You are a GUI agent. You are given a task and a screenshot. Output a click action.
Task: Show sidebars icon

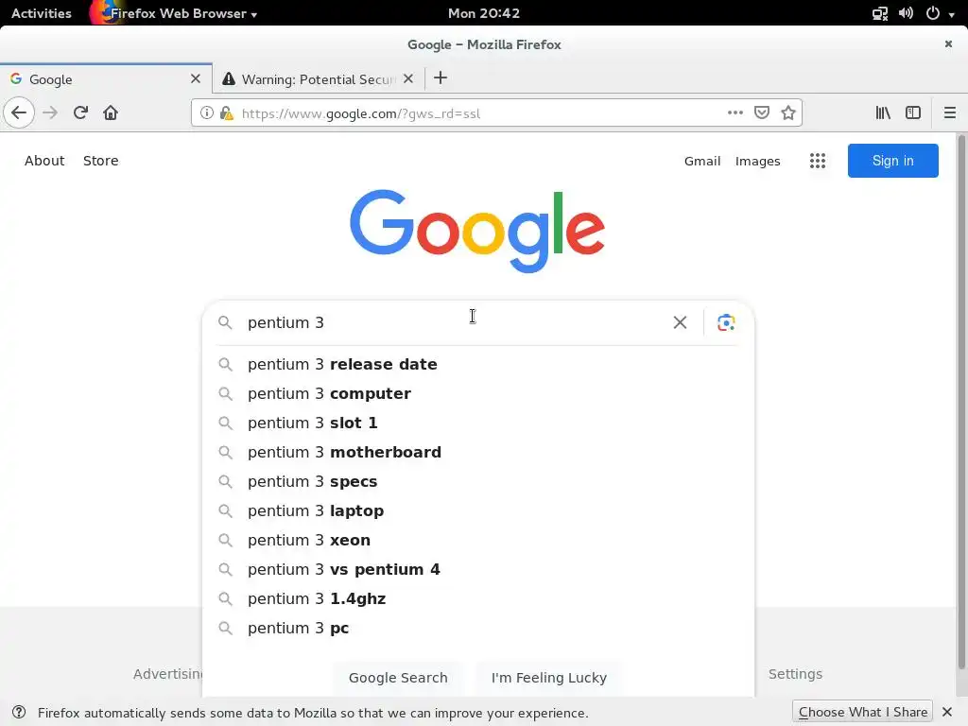pos(913,113)
